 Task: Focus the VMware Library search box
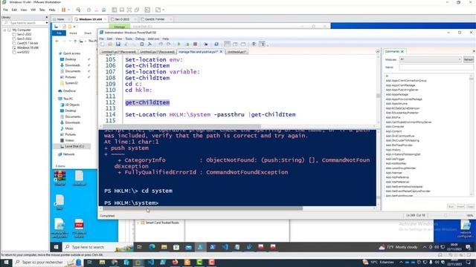(x=25, y=23)
